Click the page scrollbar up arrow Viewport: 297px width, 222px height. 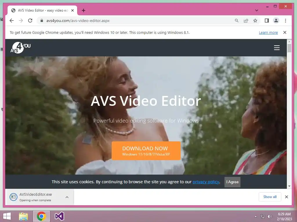click(289, 41)
